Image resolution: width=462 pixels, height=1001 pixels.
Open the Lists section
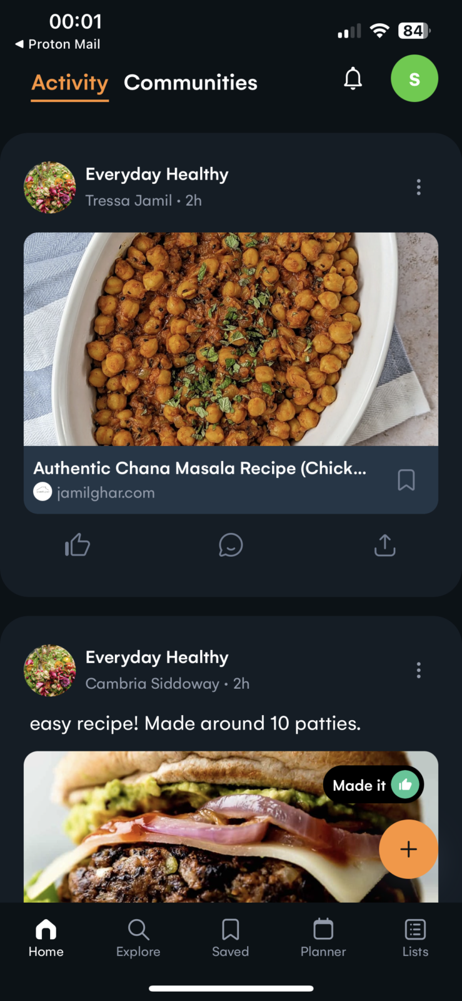click(415, 938)
